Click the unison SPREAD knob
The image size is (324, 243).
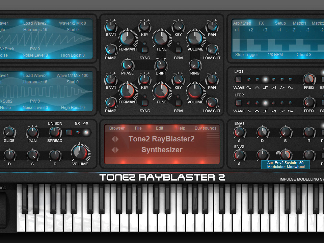[x=55, y=132]
